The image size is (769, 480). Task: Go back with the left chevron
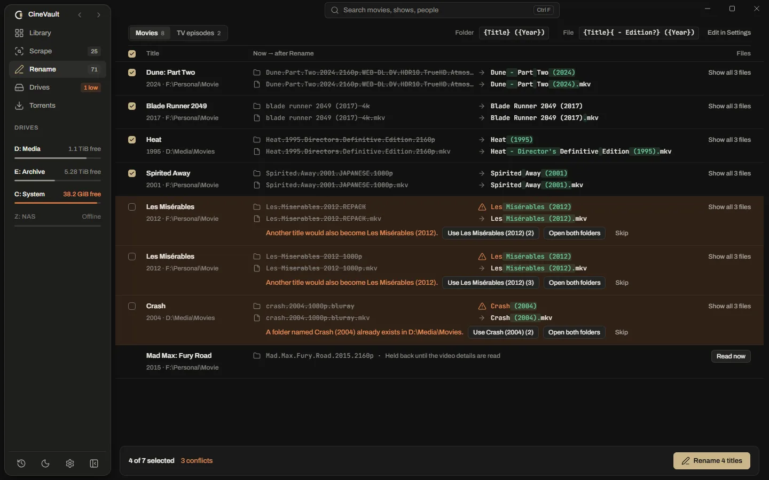[x=80, y=15]
